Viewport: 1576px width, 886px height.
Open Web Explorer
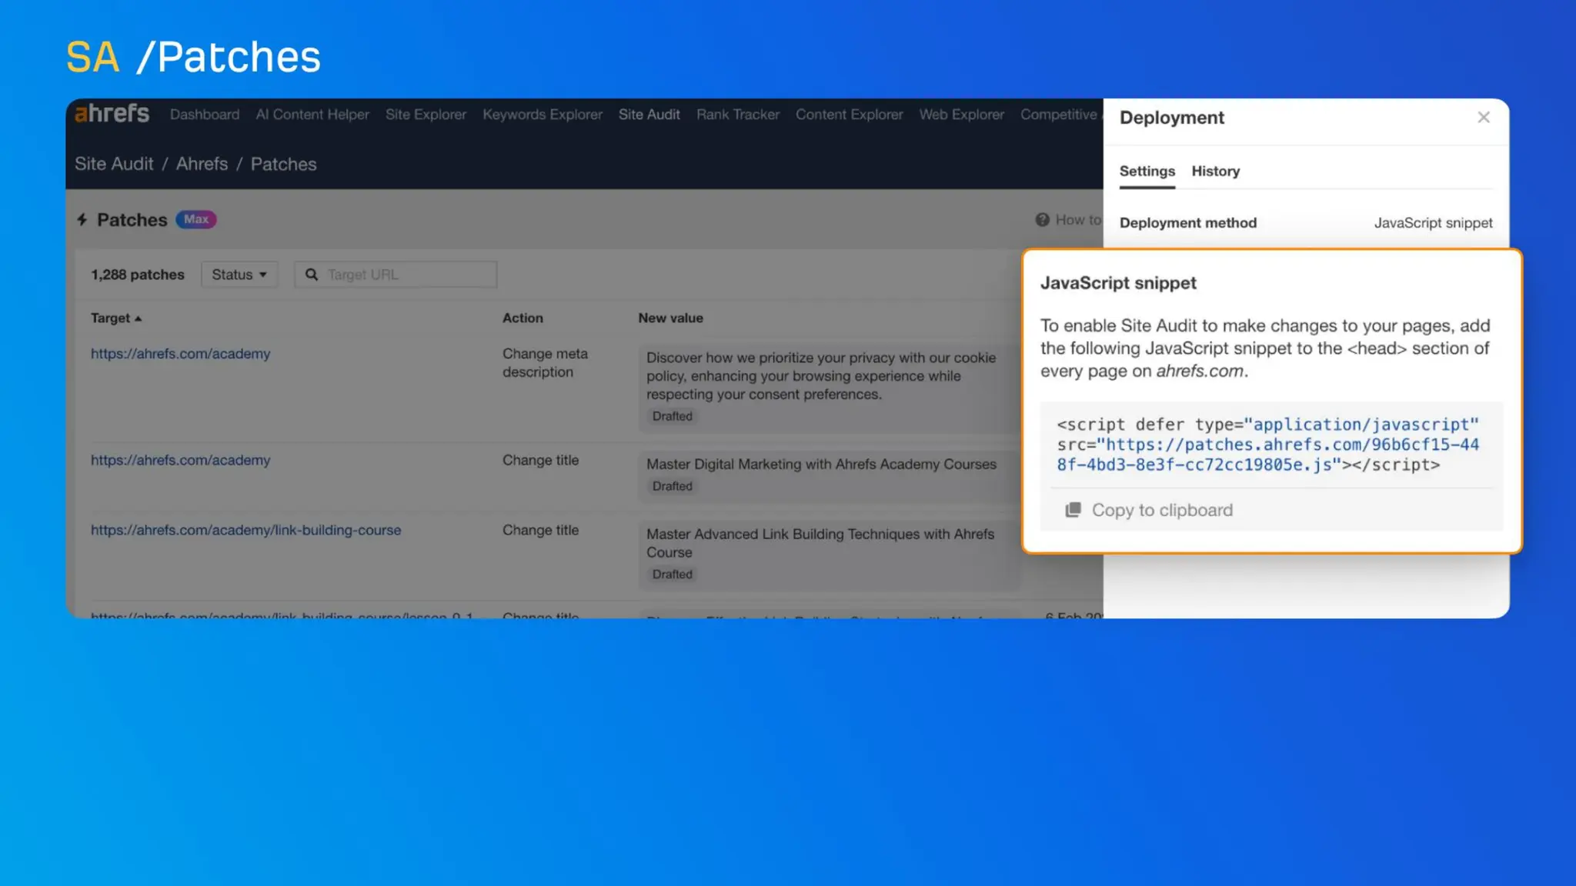point(962,115)
